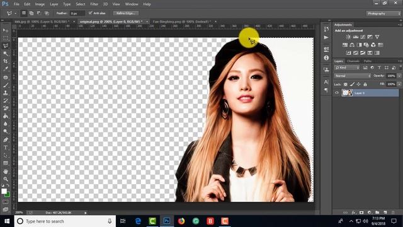Add a Curves adjustment
Image resolution: width=403 pixels, height=227 pixels.
click(x=363, y=37)
